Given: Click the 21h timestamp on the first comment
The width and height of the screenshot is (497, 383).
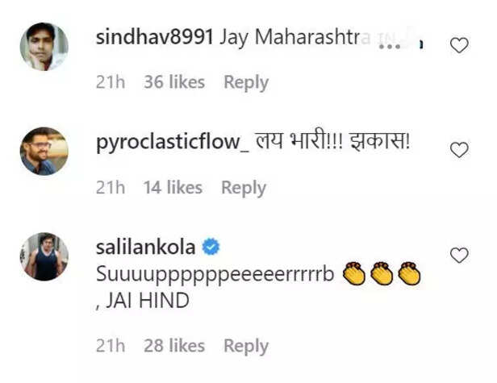Looking at the screenshot, I should (111, 82).
